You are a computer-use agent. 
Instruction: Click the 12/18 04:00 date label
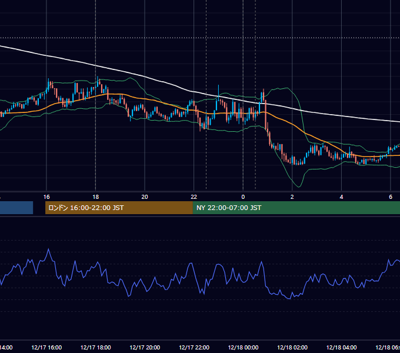(342, 347)
